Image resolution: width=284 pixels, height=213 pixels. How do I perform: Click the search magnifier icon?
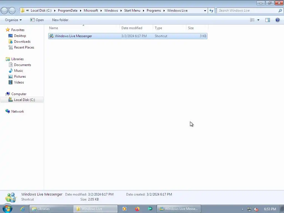coord(280,11)
